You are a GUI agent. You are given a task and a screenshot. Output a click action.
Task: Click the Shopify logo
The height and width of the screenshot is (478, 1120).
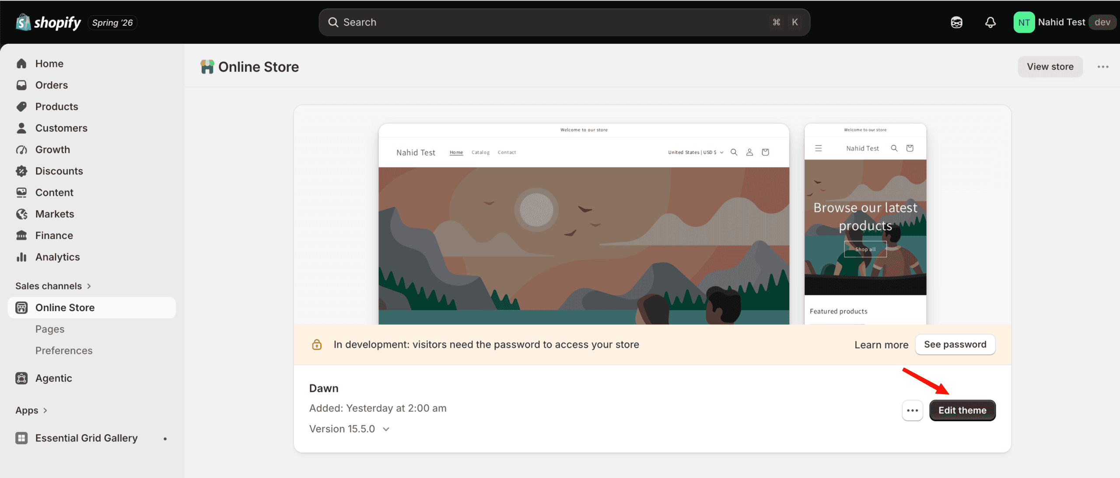pyautogui.click(x=48, y=22)
